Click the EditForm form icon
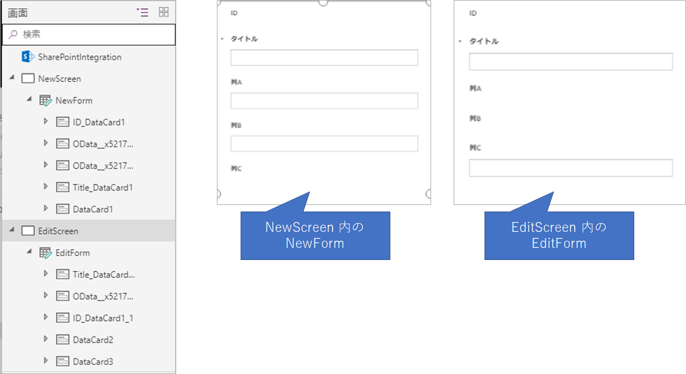Screen dimensions: 686x374 tap(45, 253)
